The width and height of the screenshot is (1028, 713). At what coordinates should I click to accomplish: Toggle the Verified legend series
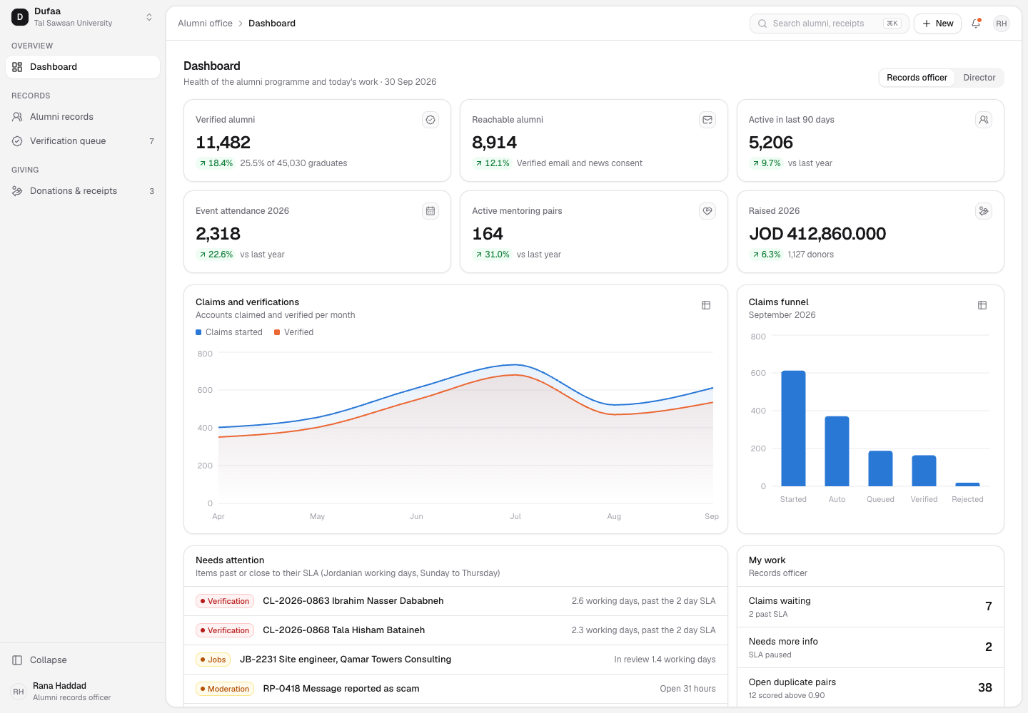[x=294, y=332]
